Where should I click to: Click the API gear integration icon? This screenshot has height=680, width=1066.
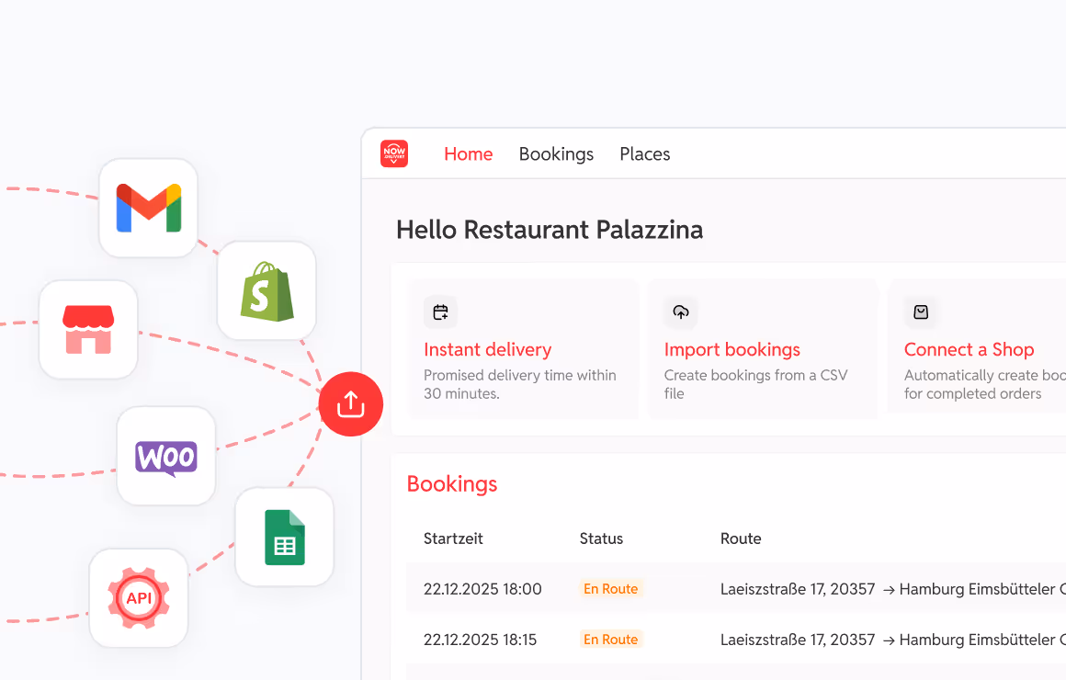click(139, 598)
